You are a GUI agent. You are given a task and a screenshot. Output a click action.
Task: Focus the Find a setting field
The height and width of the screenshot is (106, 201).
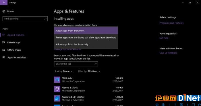click(x=25, y=19)
